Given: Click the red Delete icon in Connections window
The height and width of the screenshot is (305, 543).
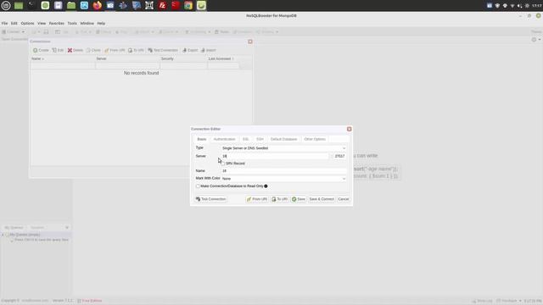Looking at the screenshot, I should click(70, 50).
